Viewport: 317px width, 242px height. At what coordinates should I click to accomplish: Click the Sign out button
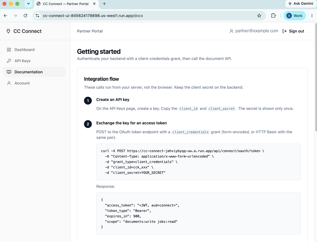[x=293, y=31]
